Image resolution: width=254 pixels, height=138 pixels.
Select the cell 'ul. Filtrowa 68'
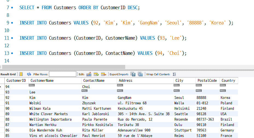click(x=145, y=103)
